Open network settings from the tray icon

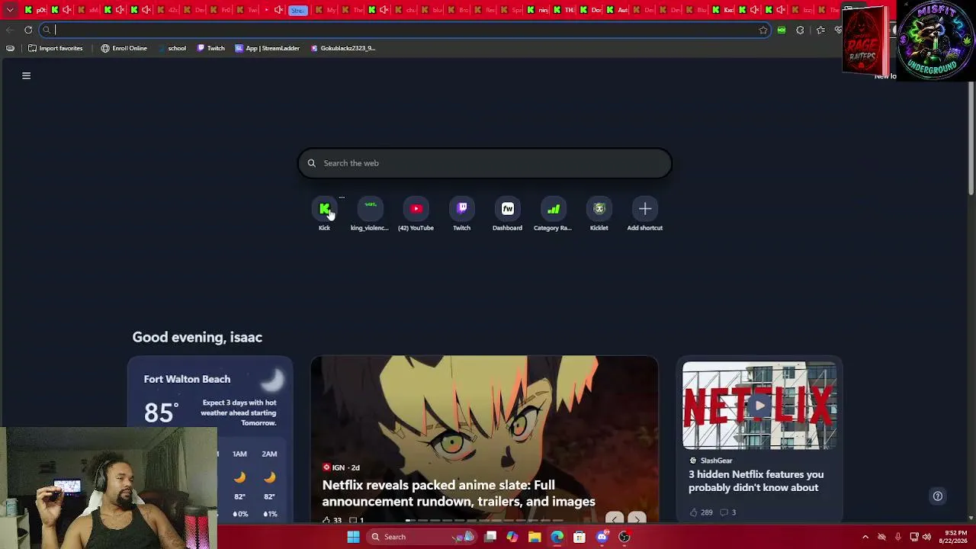tap(913, 537)
